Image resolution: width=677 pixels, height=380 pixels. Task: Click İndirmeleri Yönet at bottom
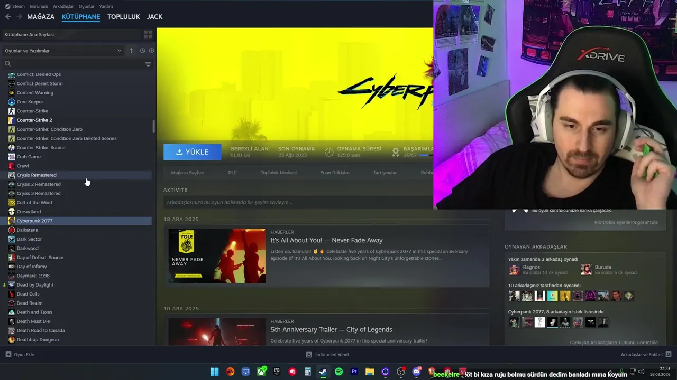coord(327,355)
